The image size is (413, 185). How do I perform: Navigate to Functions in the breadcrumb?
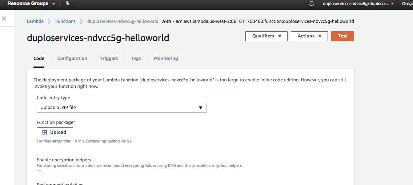[65, 21]
